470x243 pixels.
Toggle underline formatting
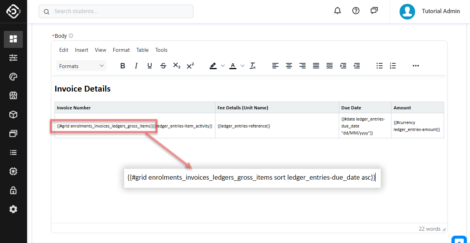(150, 66)
